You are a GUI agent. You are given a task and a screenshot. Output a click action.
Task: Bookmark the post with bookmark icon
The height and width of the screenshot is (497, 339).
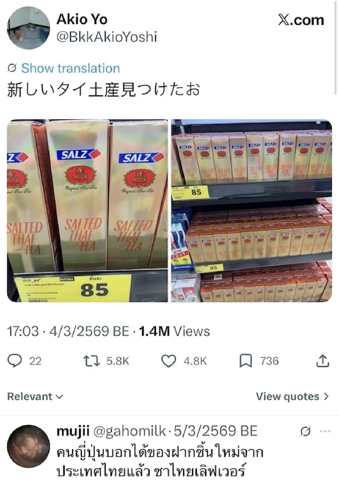click(245, 361)
